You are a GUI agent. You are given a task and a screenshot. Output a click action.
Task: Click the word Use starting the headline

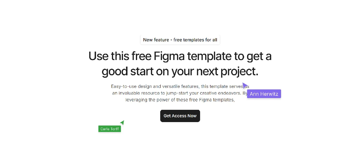98,56
